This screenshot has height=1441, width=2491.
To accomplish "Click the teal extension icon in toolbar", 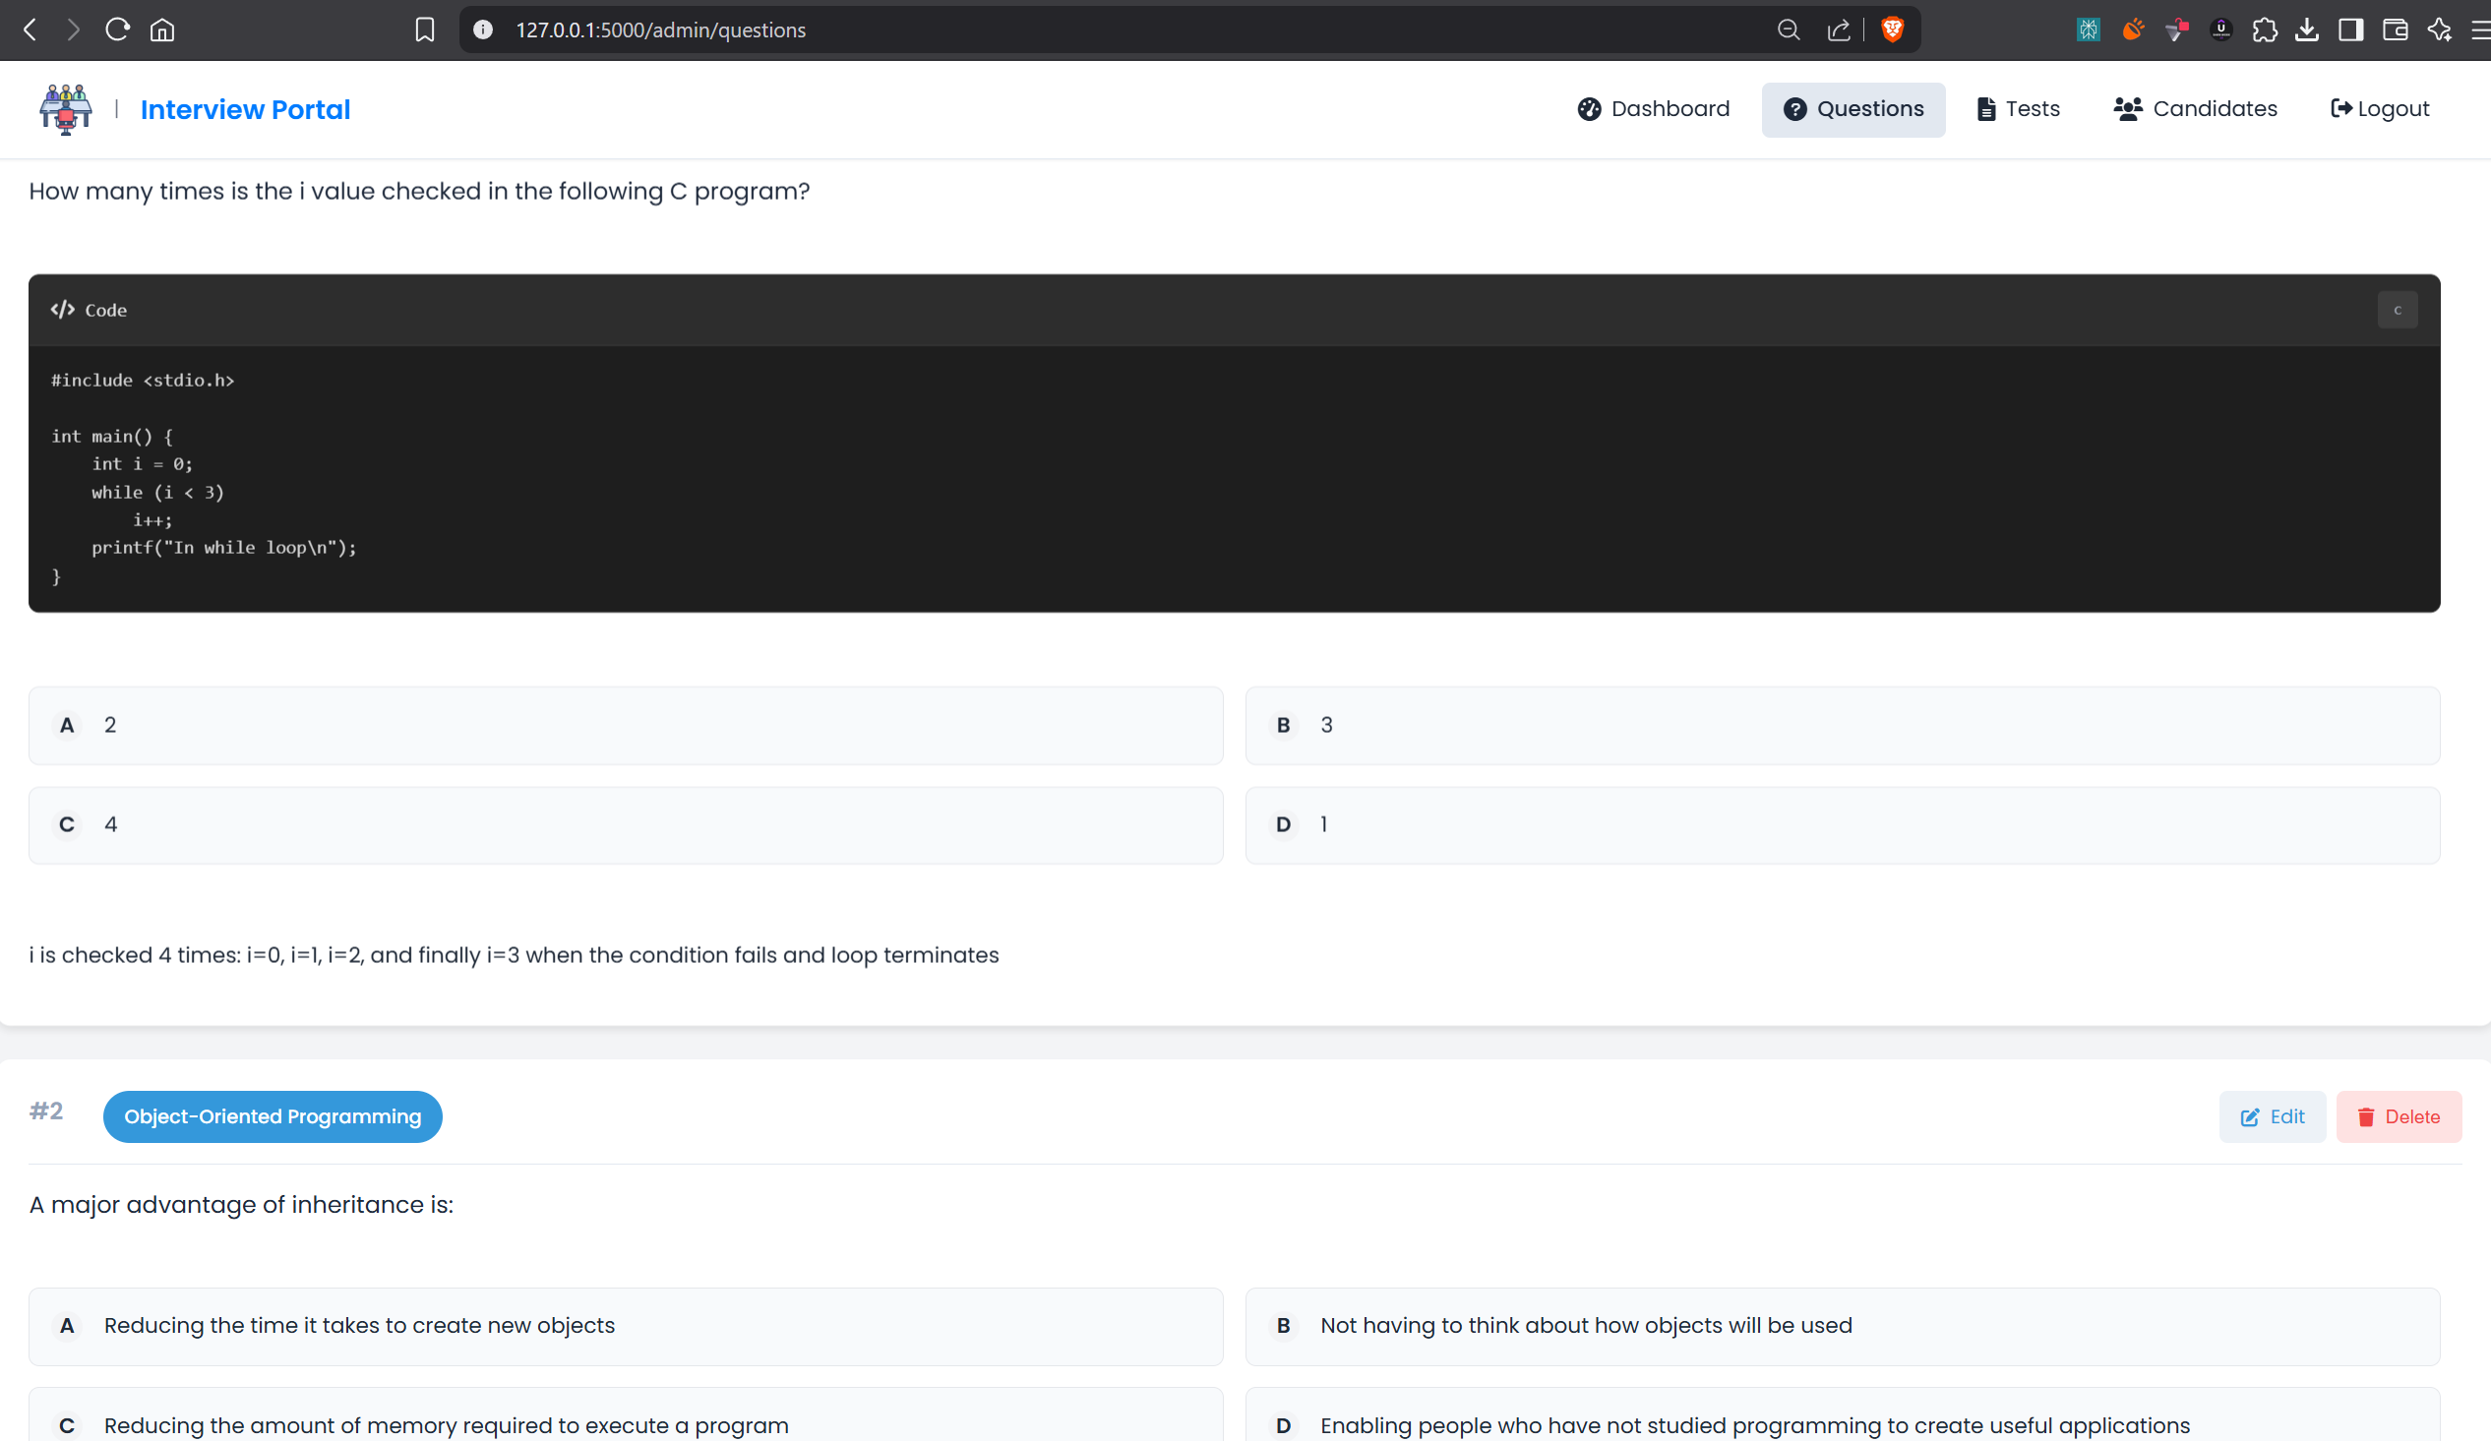I will click(x=2089, y=30).
